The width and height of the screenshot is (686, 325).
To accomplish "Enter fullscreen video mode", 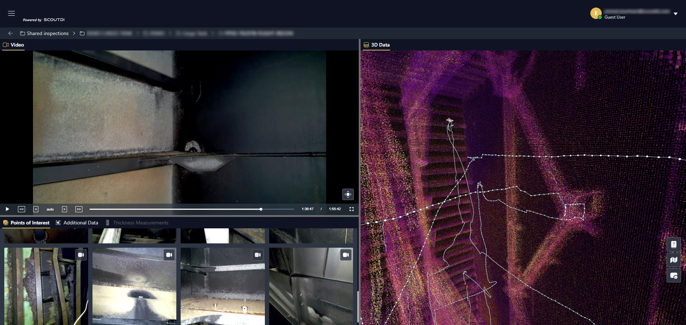I will click(352, 209).
